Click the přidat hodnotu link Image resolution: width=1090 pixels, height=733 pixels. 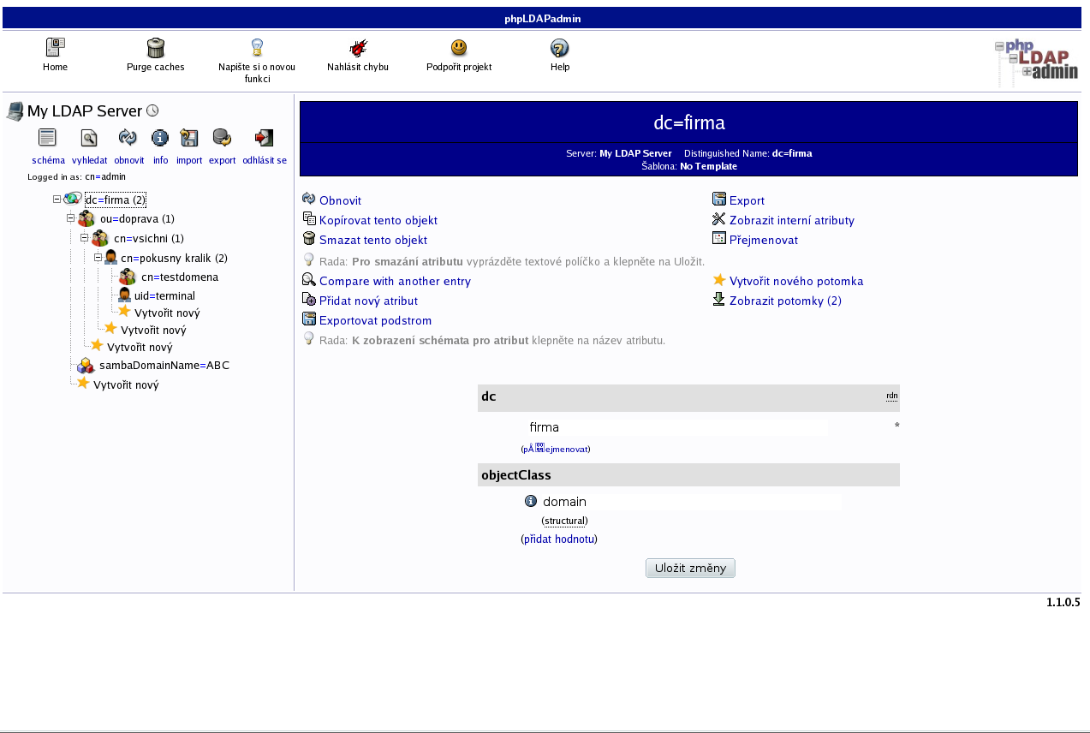(559, 539)
